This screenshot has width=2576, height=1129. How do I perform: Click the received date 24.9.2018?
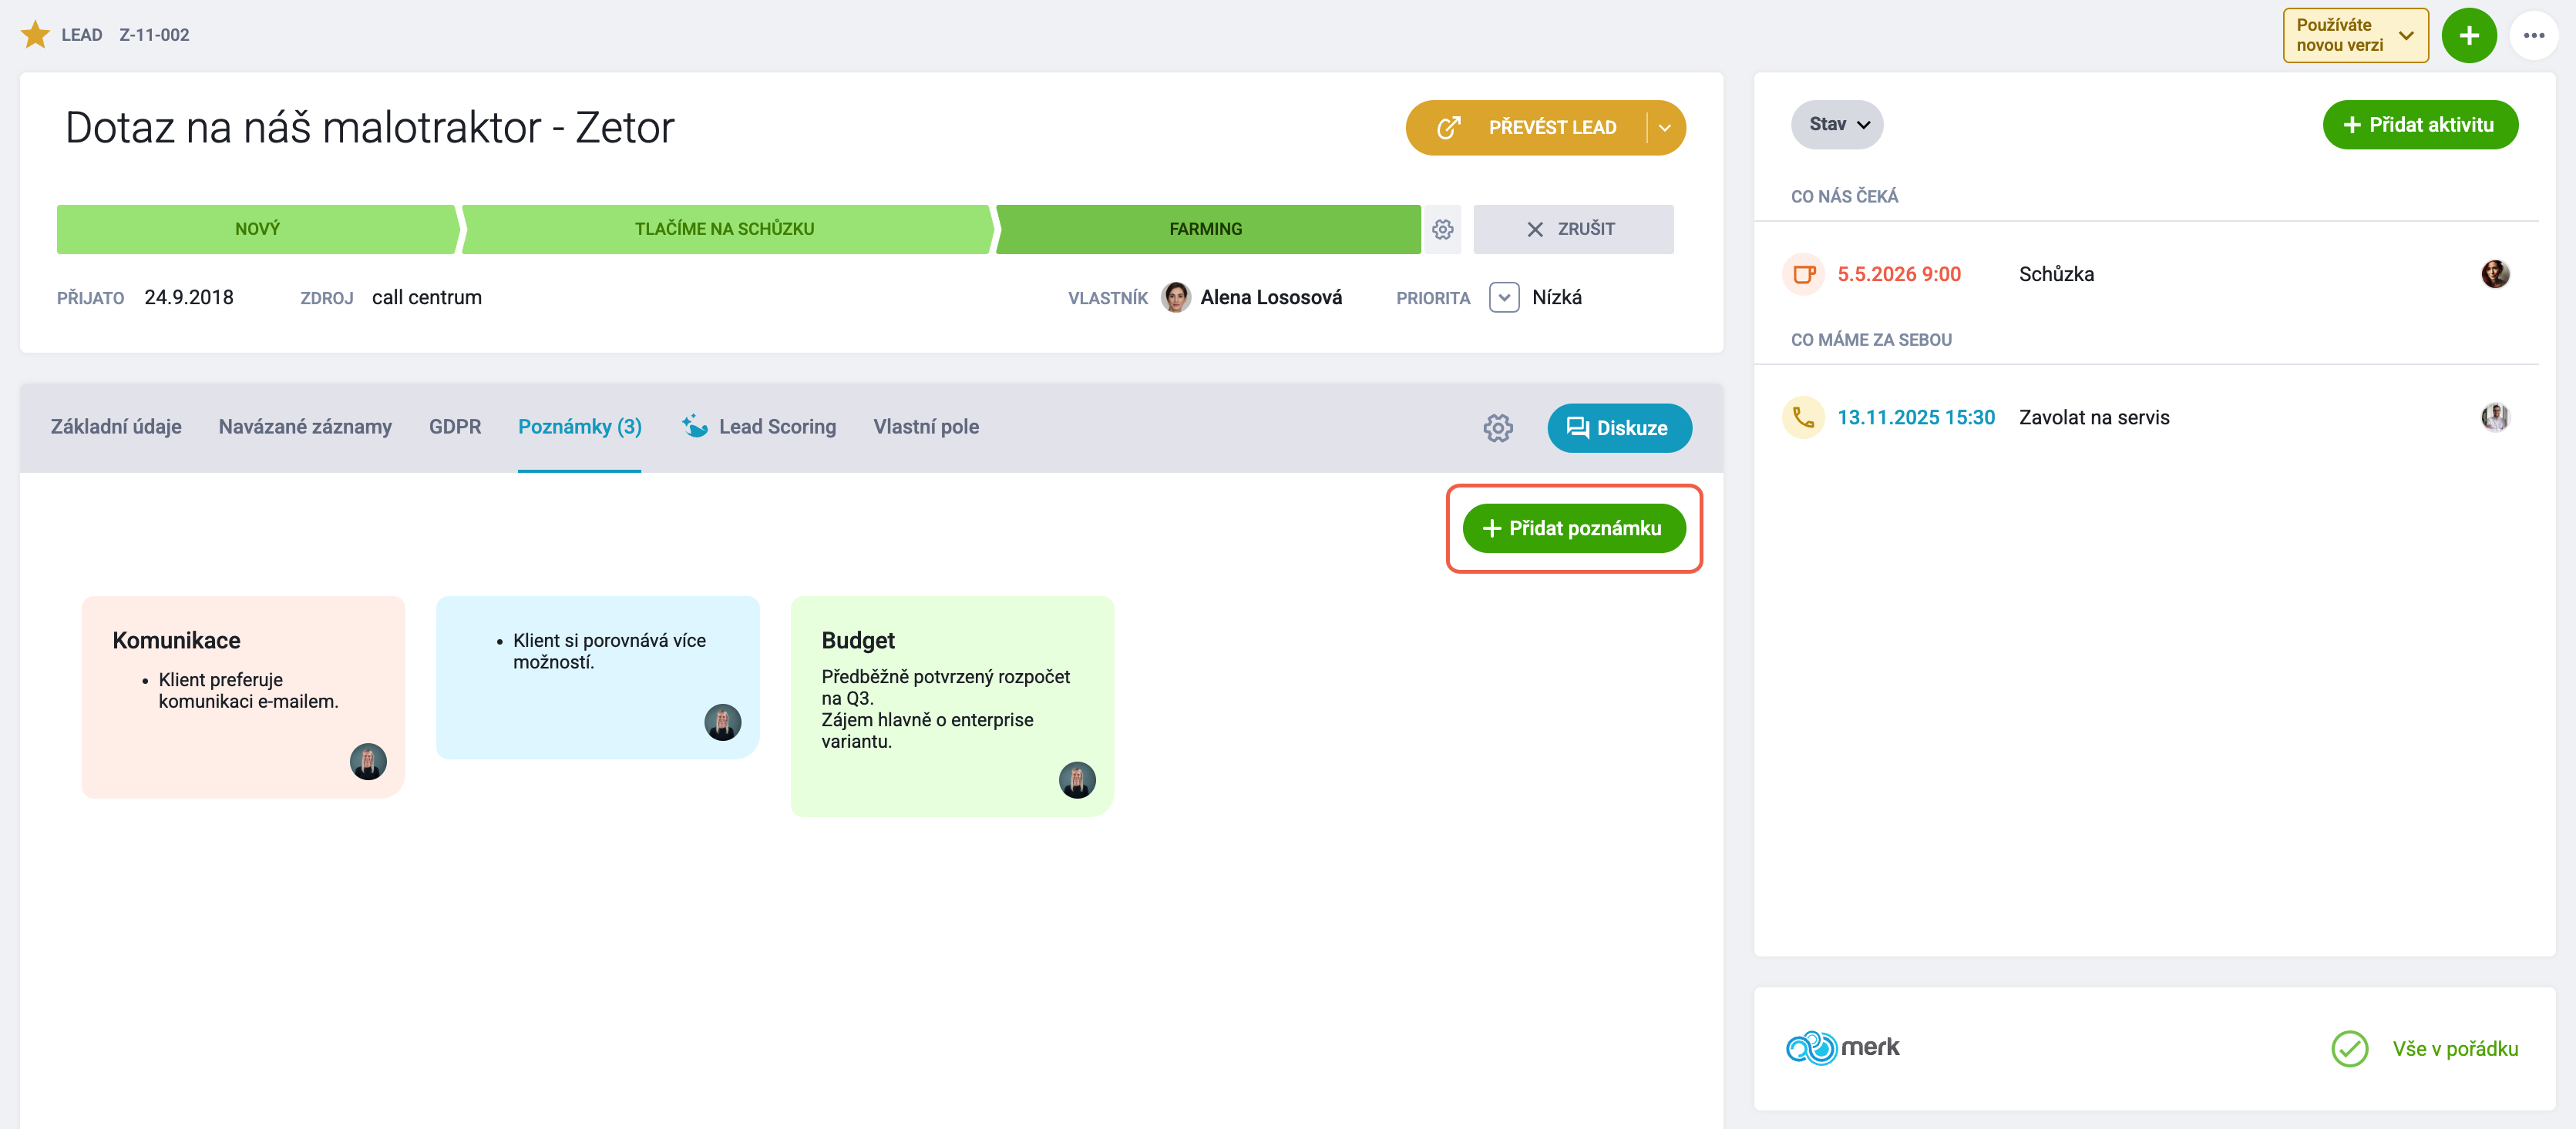(x=189, y=296)
